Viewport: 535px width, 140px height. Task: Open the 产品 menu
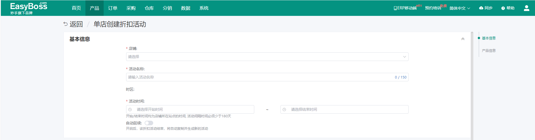tap(94, 8)
